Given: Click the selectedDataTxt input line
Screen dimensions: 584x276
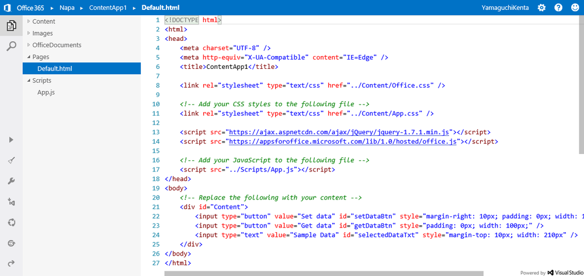Looking at the screenshot, I should (386, 235).
